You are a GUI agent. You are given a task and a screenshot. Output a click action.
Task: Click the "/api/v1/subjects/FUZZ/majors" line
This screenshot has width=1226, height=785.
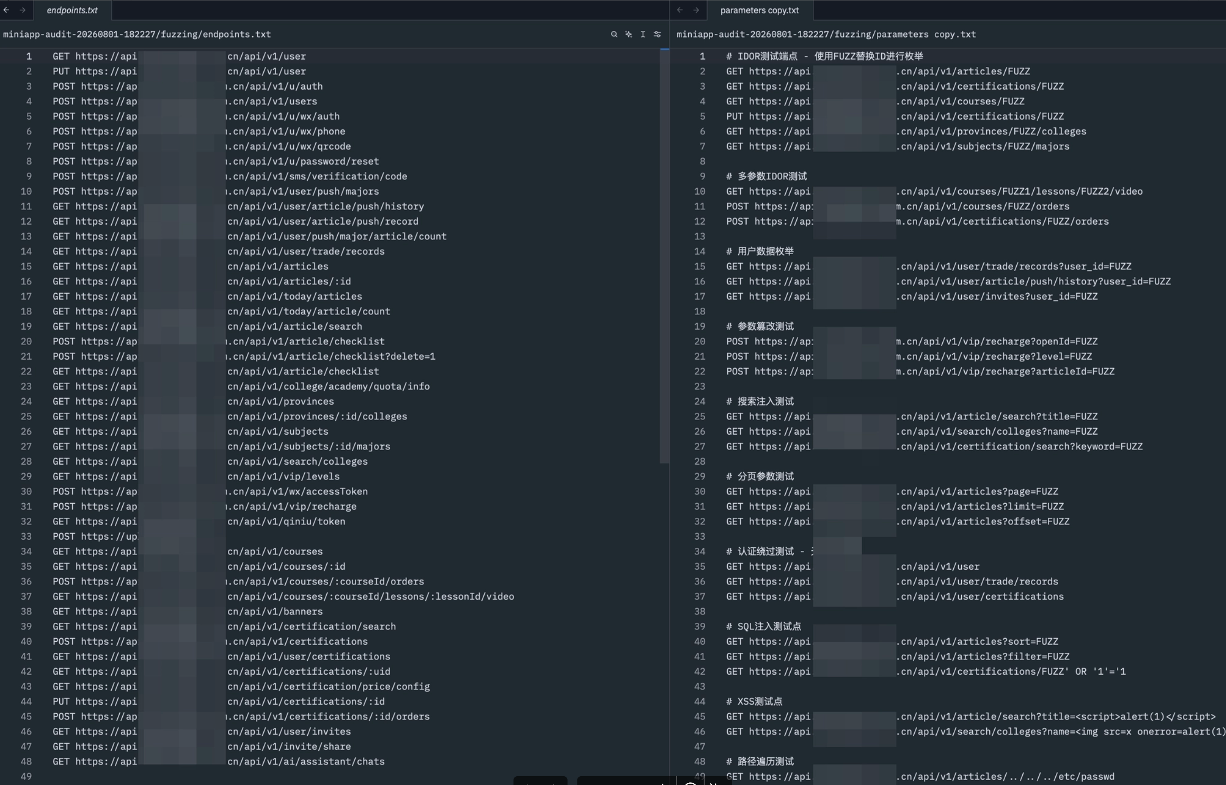pos(898,146)
